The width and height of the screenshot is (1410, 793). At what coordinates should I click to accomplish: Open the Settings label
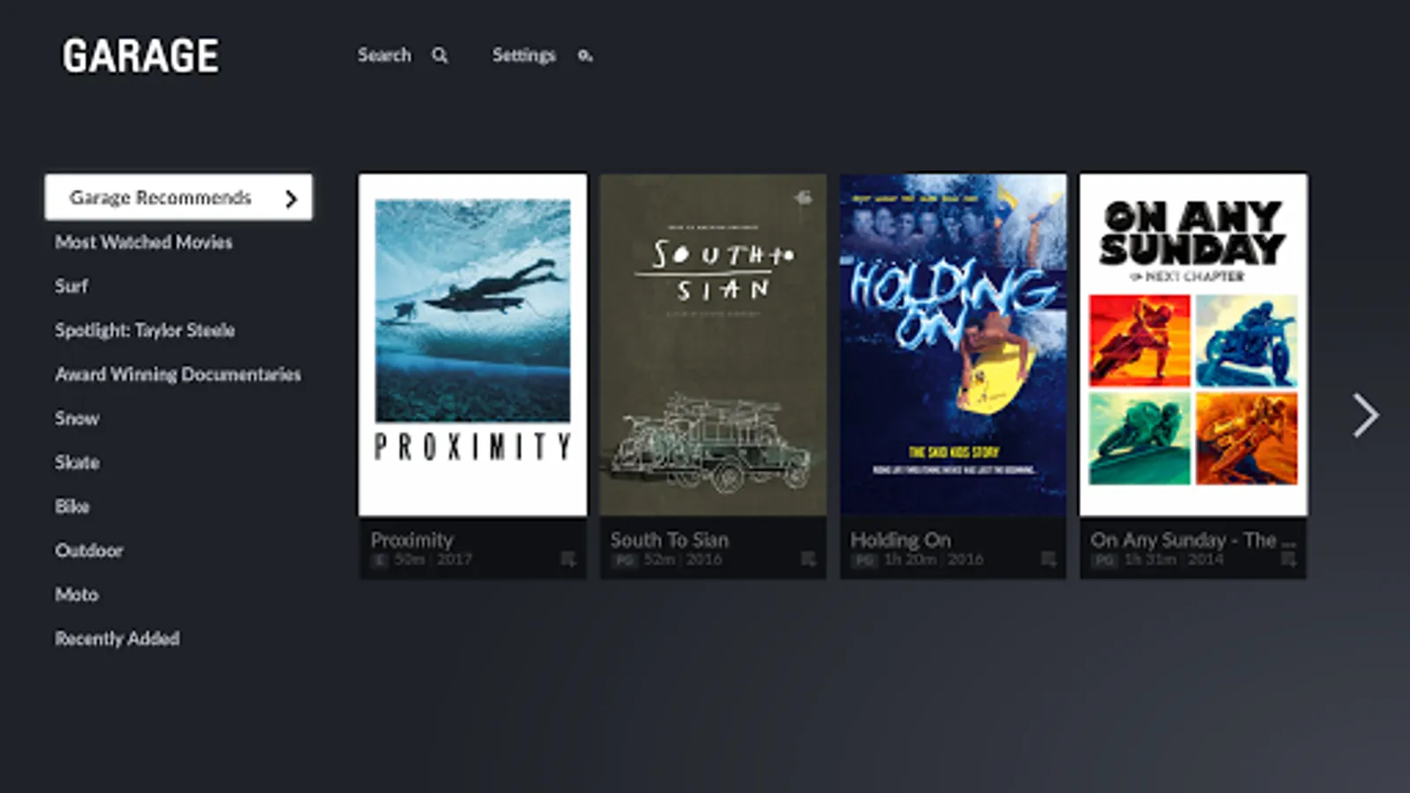[x=524, y=56]
